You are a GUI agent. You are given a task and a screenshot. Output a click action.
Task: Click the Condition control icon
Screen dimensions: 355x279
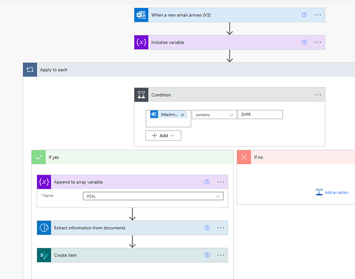coord(141,95)
